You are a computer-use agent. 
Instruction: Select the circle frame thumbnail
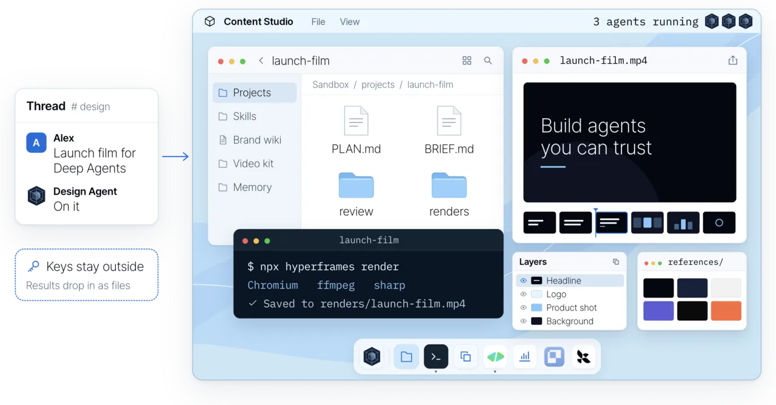click(x=719, y=223)
